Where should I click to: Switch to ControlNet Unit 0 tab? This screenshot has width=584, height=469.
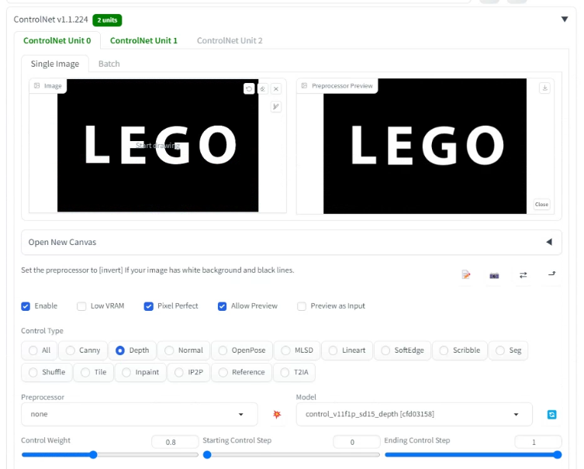click(x=57, y=40)
